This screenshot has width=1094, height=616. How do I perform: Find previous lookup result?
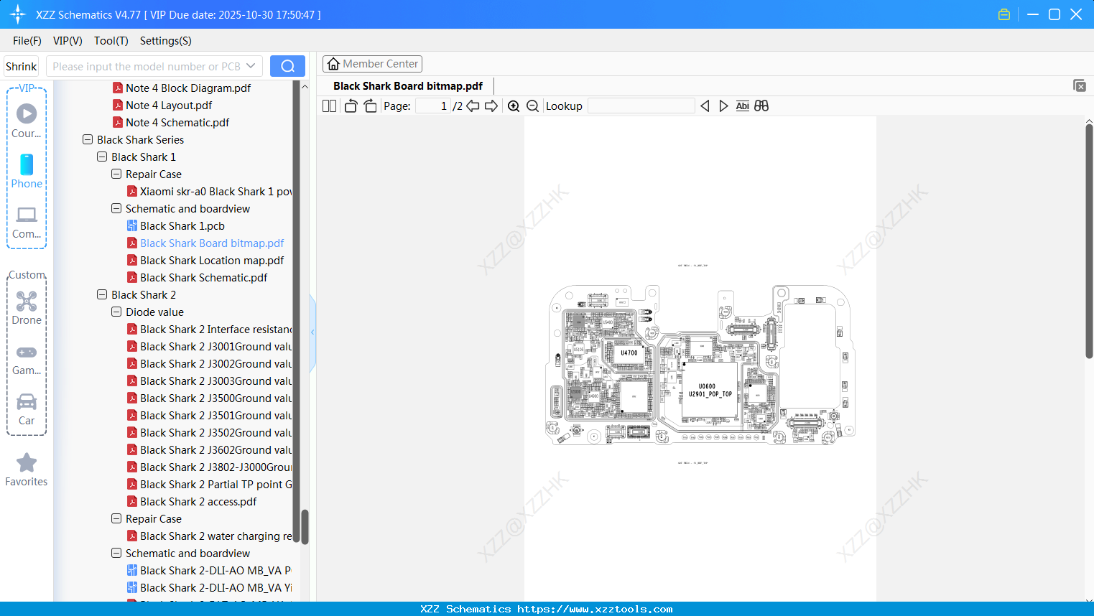(x=705, y=106)
